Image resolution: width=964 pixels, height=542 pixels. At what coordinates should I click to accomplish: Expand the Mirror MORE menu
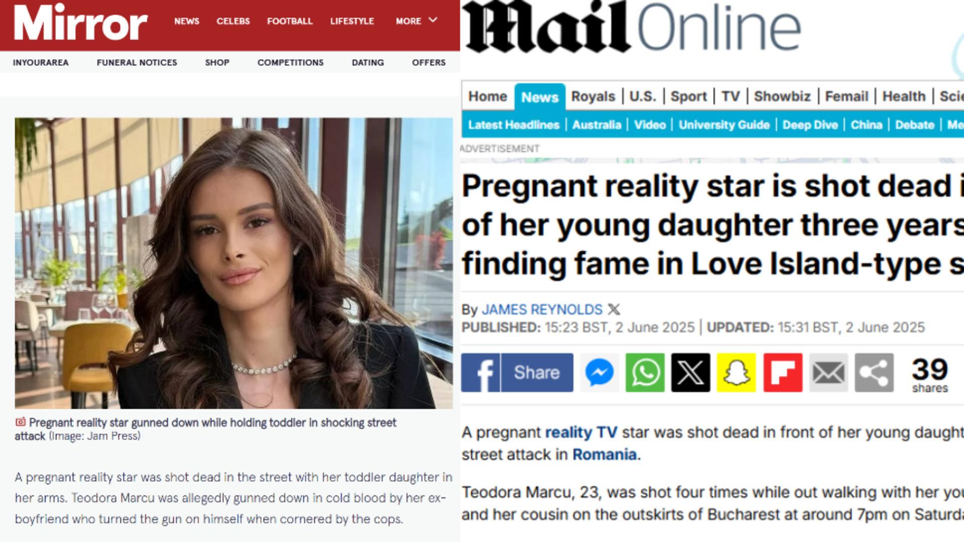(416, 21)
